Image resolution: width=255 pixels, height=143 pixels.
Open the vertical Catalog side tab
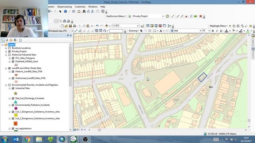(253, 40)
